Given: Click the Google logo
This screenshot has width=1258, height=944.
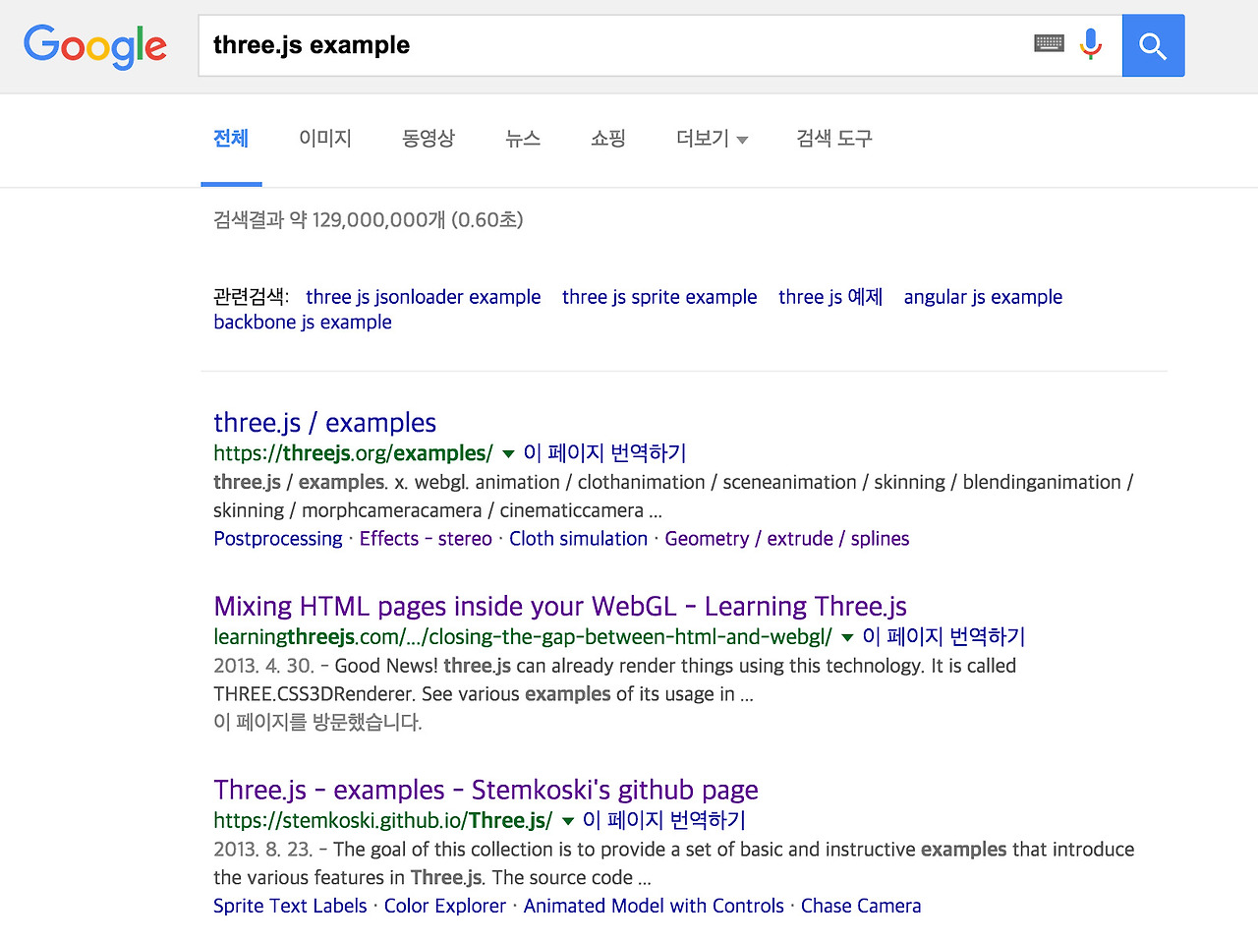Looking at the screenshot, I should 94,45.
